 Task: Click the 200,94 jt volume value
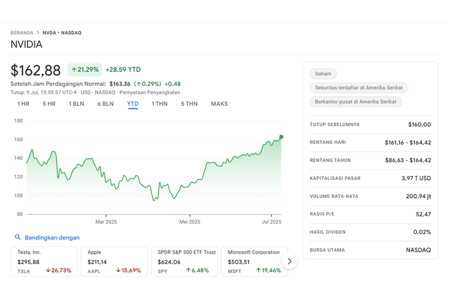[418, 196]
